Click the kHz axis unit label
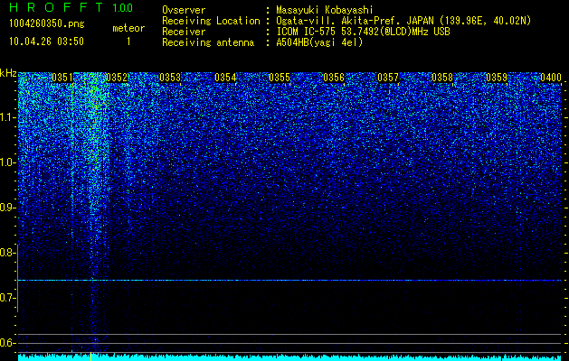Image resolution: width=569 pixels, height=361 pixels. [x=8, y=73]
